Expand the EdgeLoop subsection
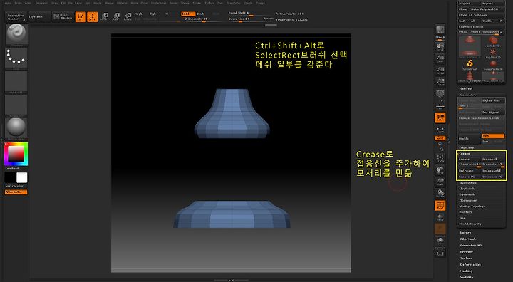This screenshot has width=513, height=282. (467, 147)
